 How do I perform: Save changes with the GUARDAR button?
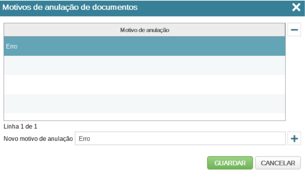click(230, 163)
